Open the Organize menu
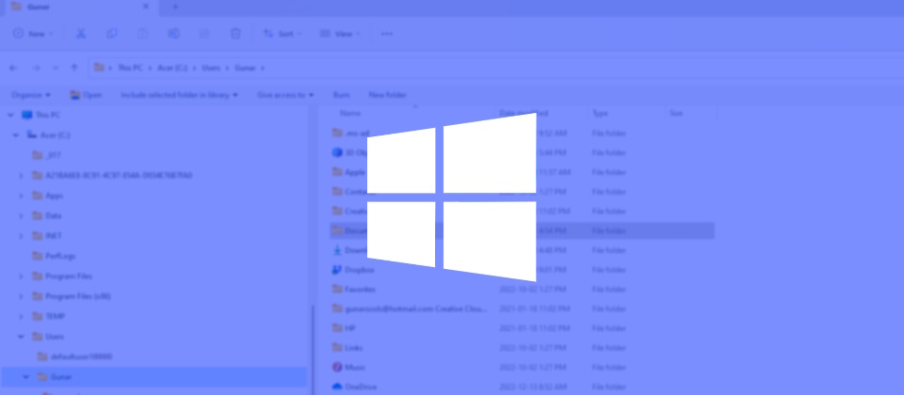Image resolution: width=904 pixels, height=395 pixels. pos(31,95)
